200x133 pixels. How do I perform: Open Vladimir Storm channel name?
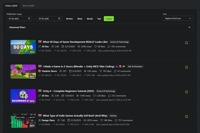[49, 71]
